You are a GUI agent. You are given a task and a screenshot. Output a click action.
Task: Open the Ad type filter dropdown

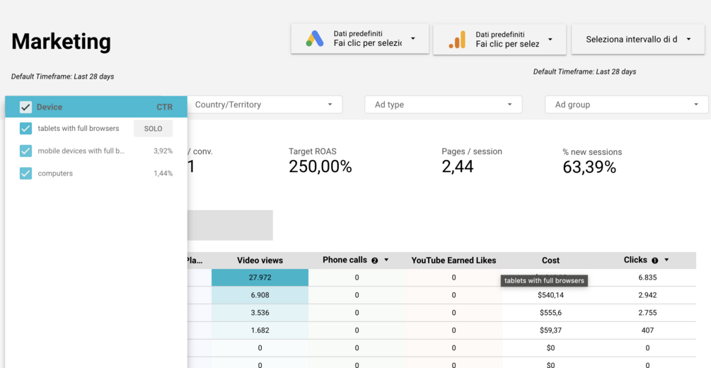[444, 104]
